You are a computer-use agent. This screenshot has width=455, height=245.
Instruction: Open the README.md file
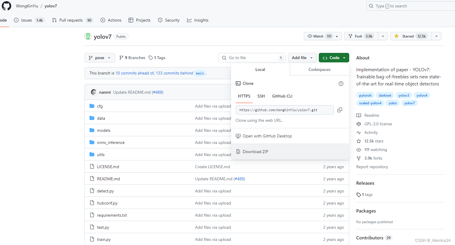pyautogui.click(x=108, y=179)
